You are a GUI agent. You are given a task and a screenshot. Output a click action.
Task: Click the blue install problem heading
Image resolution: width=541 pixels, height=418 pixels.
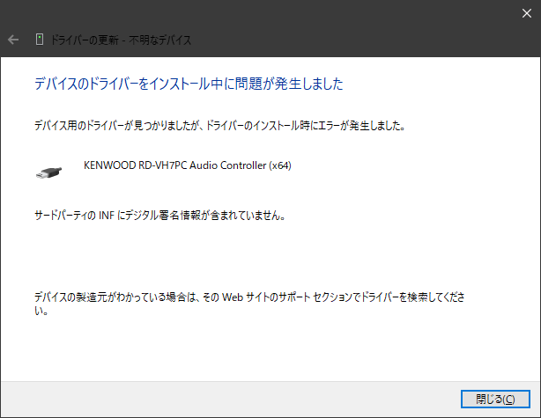coord(189,84)
